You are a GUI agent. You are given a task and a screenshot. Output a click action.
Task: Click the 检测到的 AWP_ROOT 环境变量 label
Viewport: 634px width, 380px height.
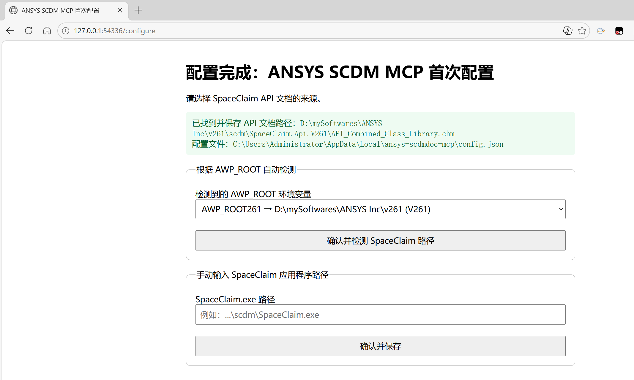coord(253,194)
